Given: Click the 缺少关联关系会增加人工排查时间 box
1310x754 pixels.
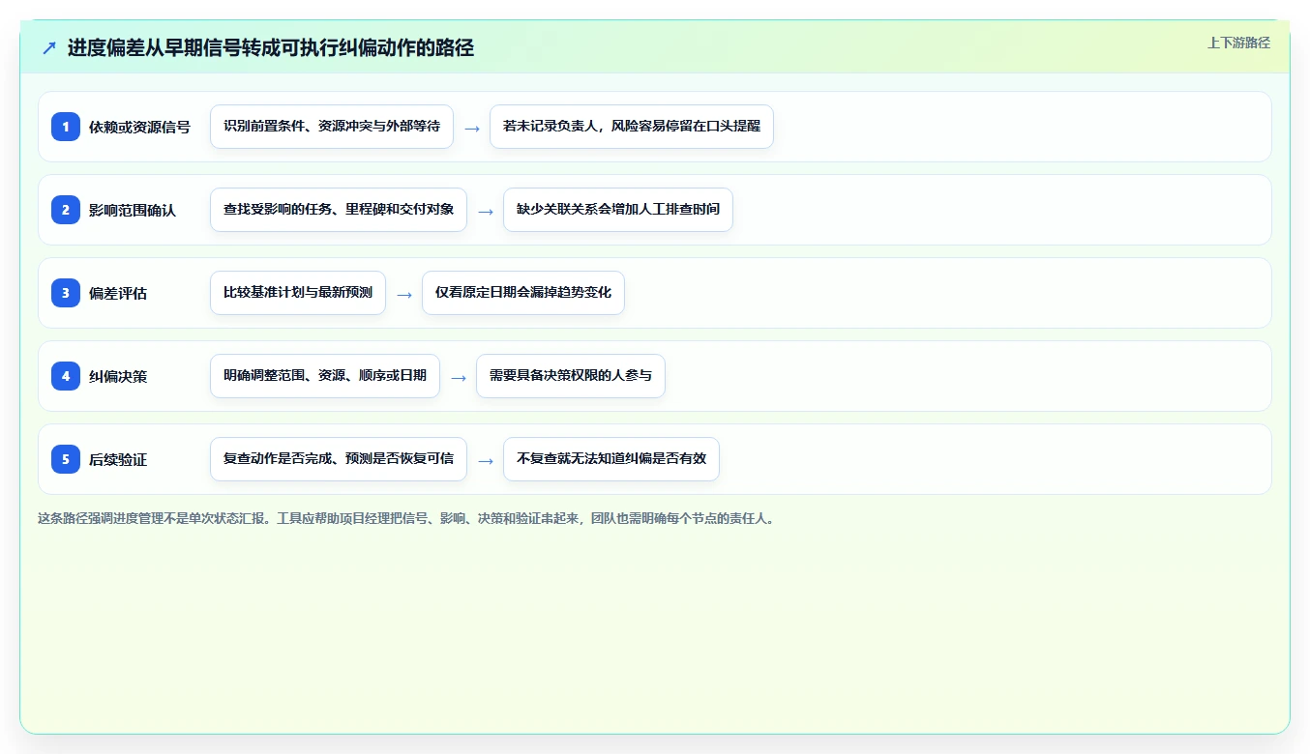Looking at the screenshot, I should (x=618, y=210).
